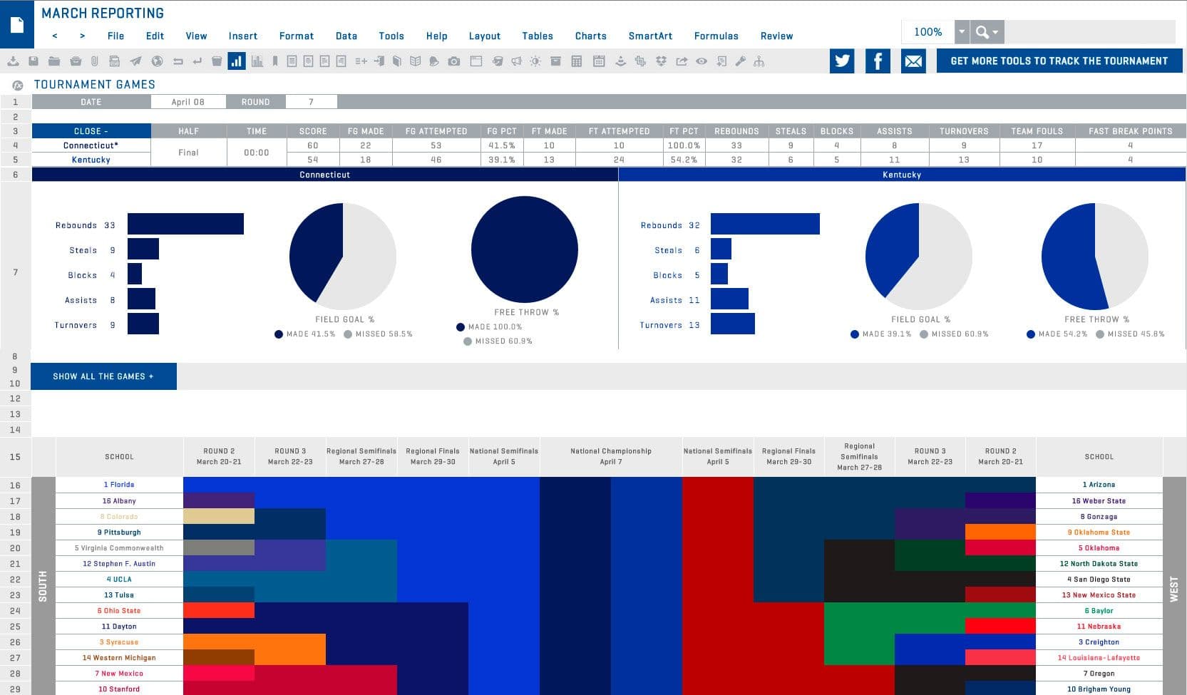The width and height of the screenshot is (1187, 695).
Task: Click the paper plane send icon
Action: pyautogui.click(x=135, y=61)
